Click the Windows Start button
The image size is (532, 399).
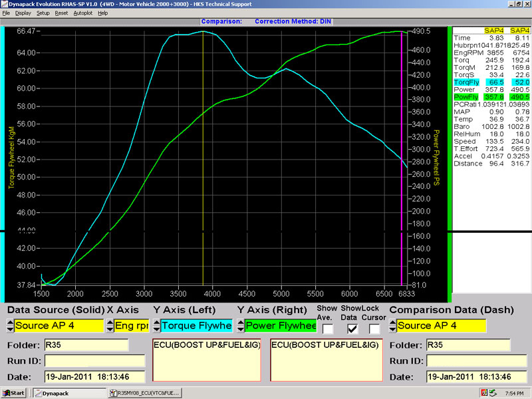[x=13, y=393]
